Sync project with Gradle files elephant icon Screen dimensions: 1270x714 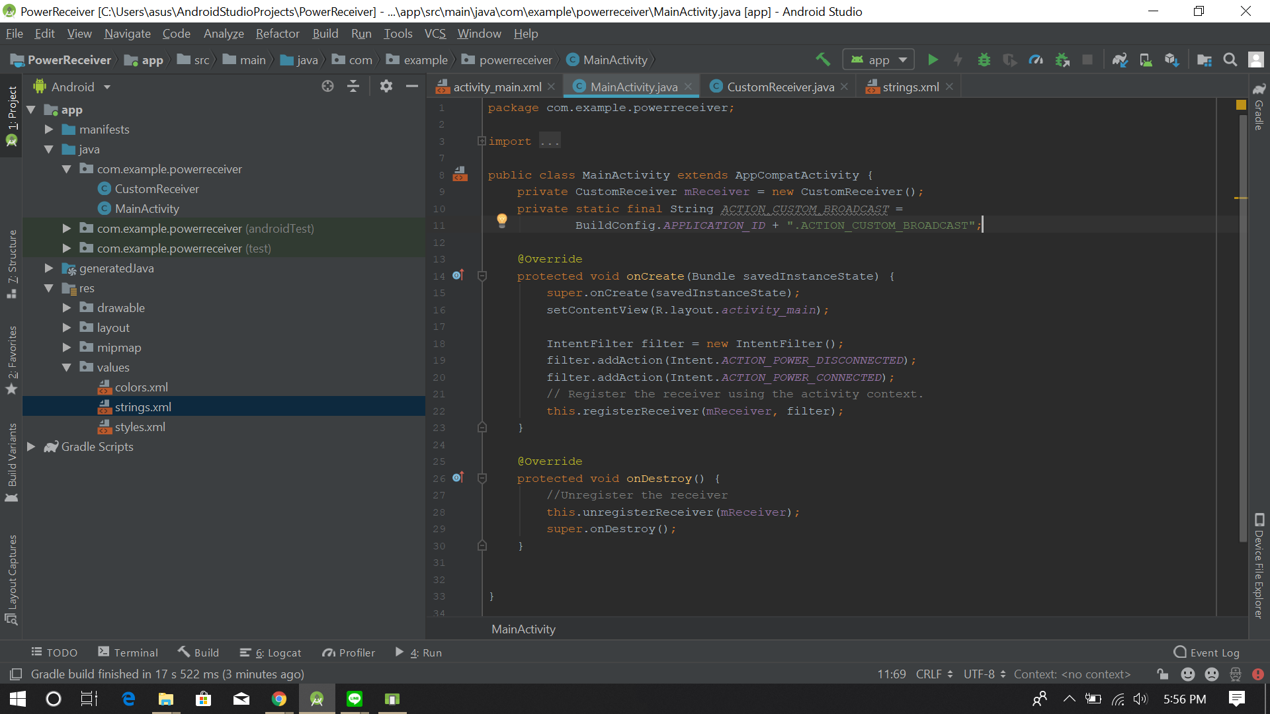click(1120, 59)
